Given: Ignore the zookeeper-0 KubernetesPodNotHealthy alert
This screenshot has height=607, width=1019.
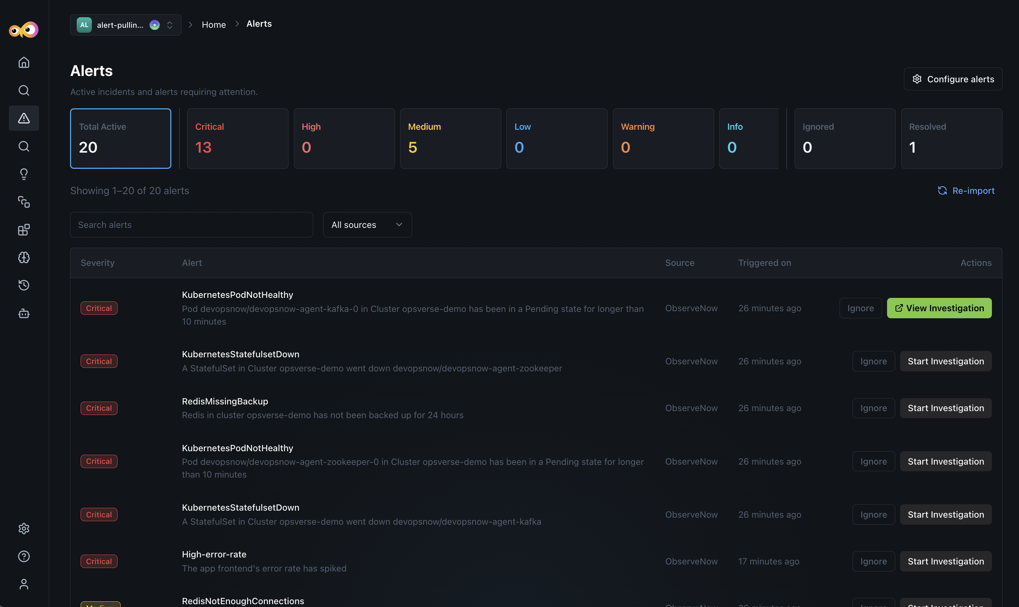Looking at the screenshot, I should coord(874,461).
